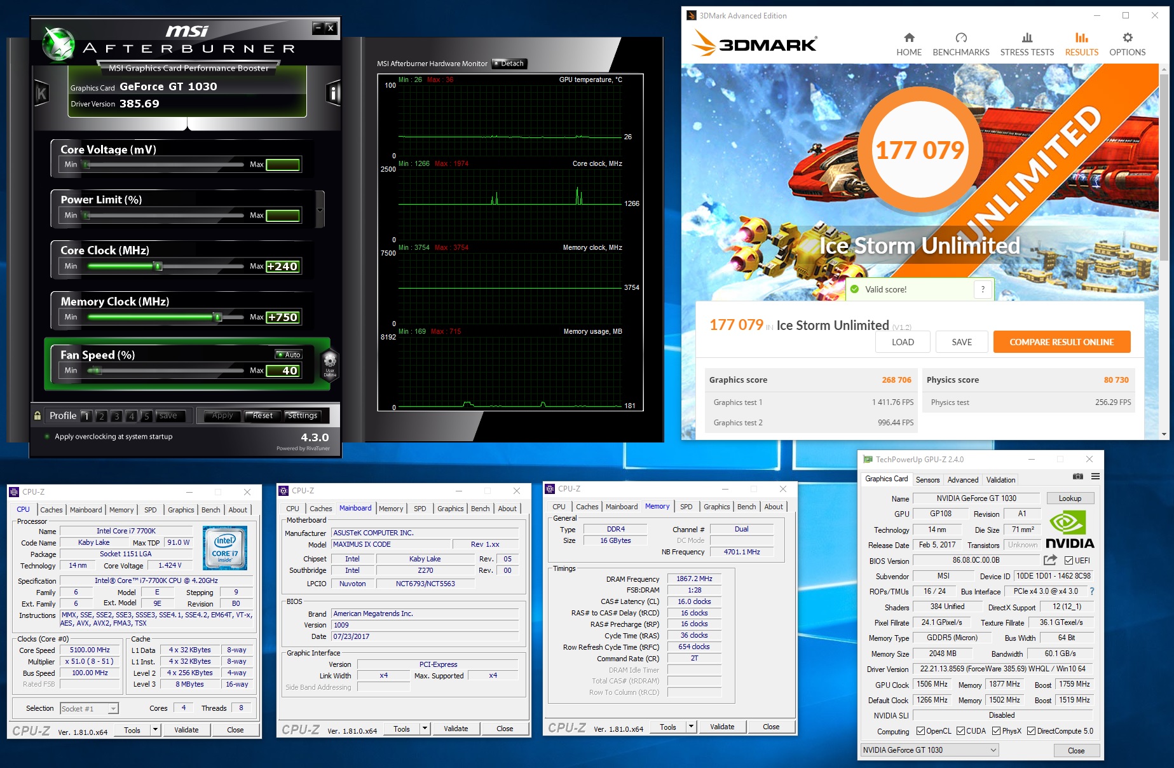Viewport: 1174px width, 768px height.
Task: Open 3DMark BENCHMARKS gauge icon
Action: (x=961, y=38)
